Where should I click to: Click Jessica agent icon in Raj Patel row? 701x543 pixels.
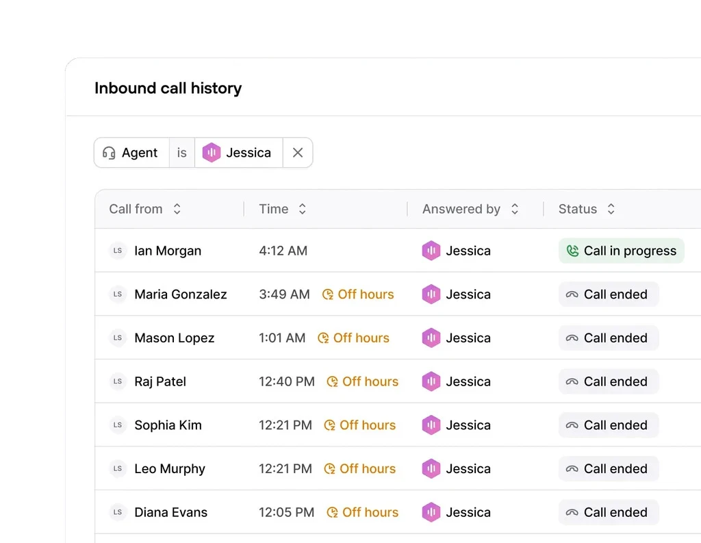click(x=431, y=381)
